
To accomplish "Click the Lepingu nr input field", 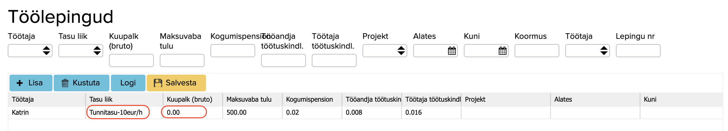I will pos(638,51).
